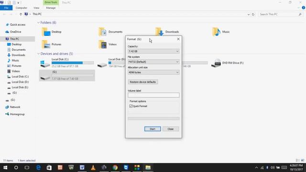The width and height of the screenshot is (306, 172).
Task: Select the Music folder icon
Action: coord(216,32)
